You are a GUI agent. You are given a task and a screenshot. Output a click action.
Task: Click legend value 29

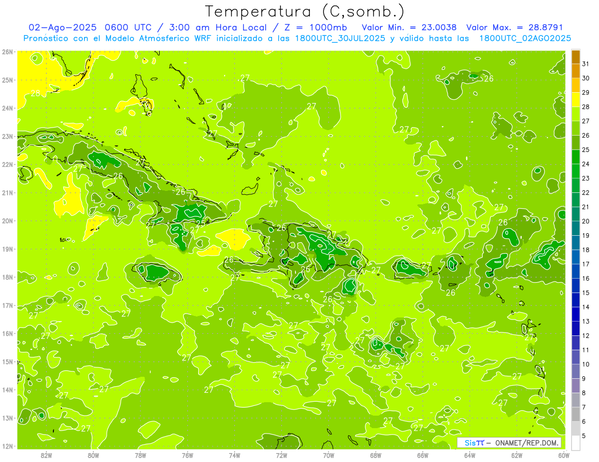tap(586, 92)
